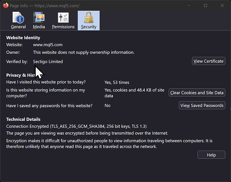Clear Cookies and Site Data
This screenshot has height=182, width=231.
tap(197, 92)
